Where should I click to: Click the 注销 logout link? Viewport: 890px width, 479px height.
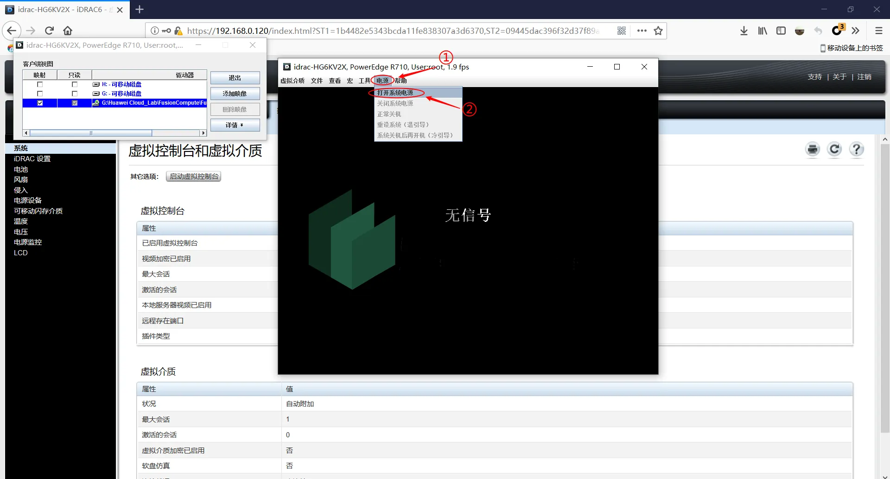coord(864,77)
